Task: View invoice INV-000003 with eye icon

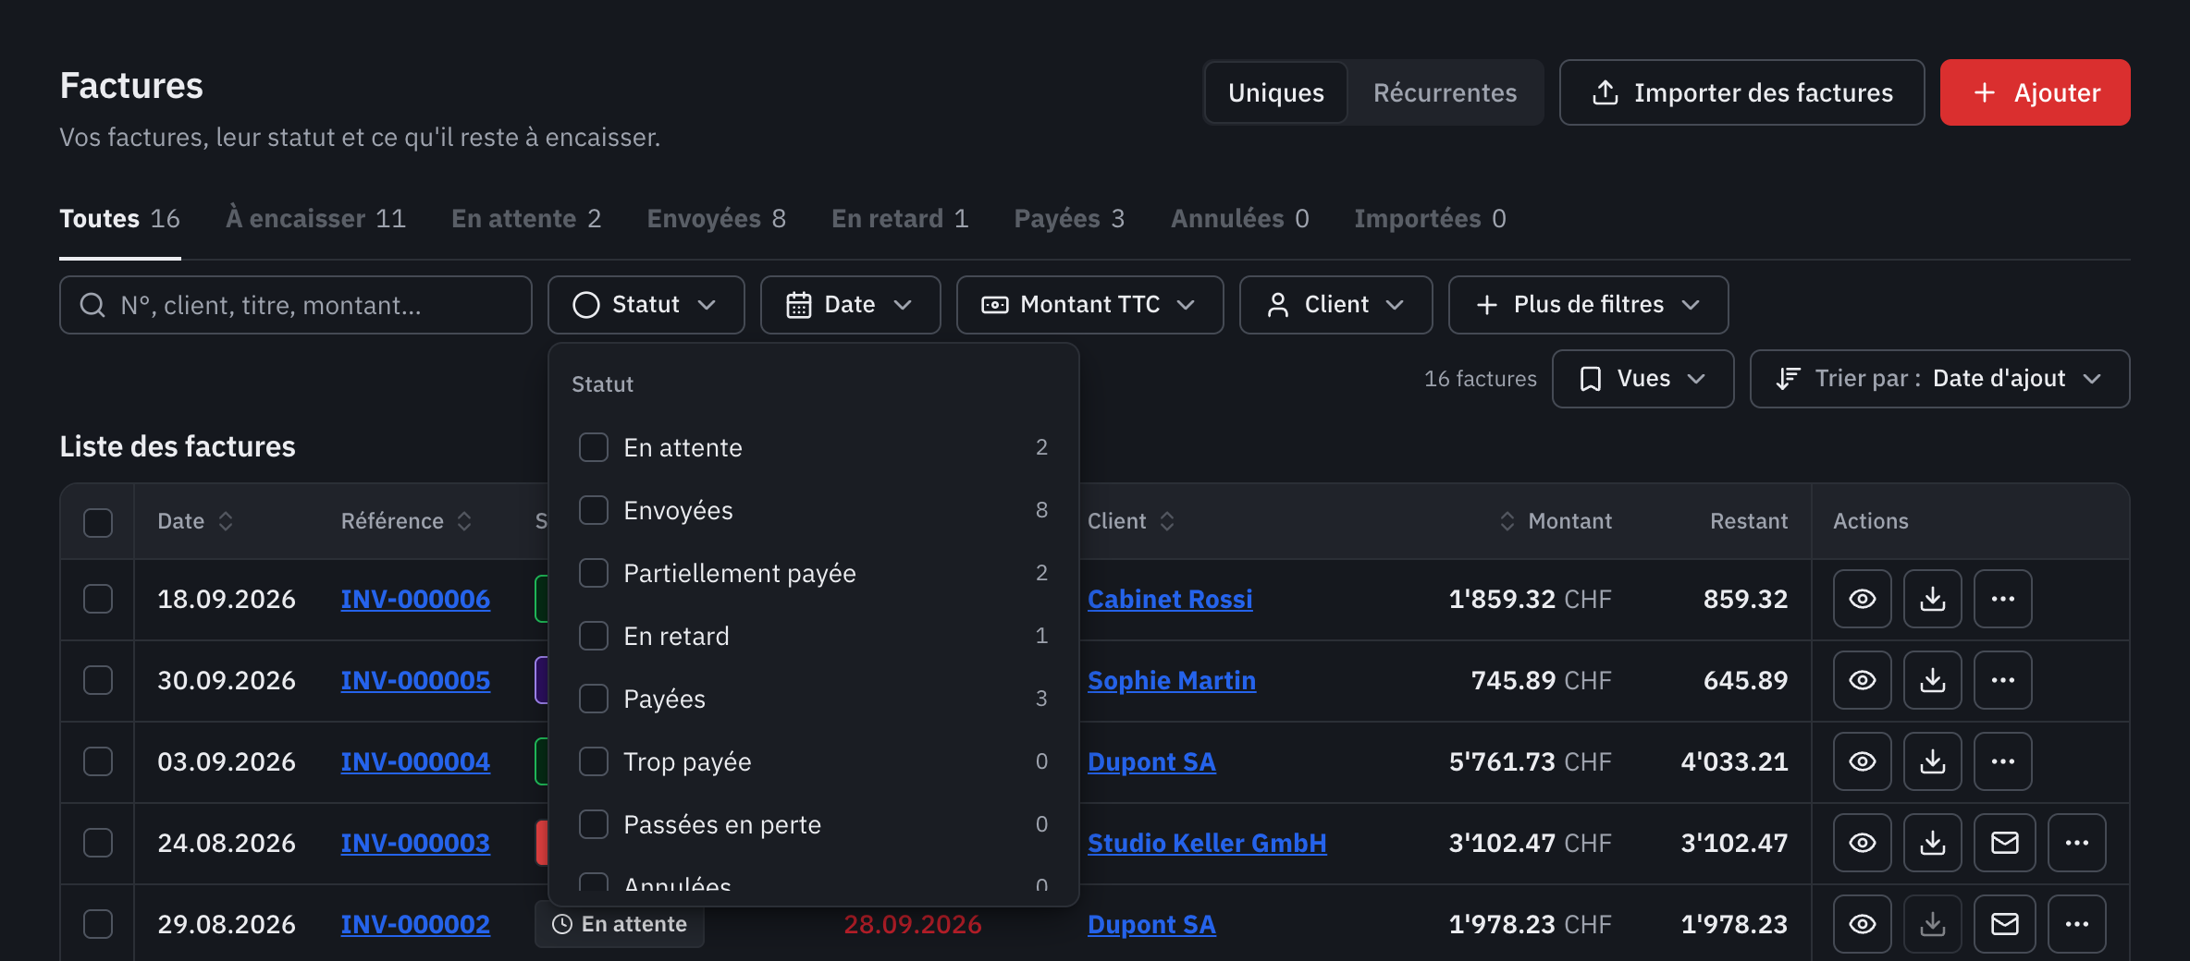Action: point(1862,843)
